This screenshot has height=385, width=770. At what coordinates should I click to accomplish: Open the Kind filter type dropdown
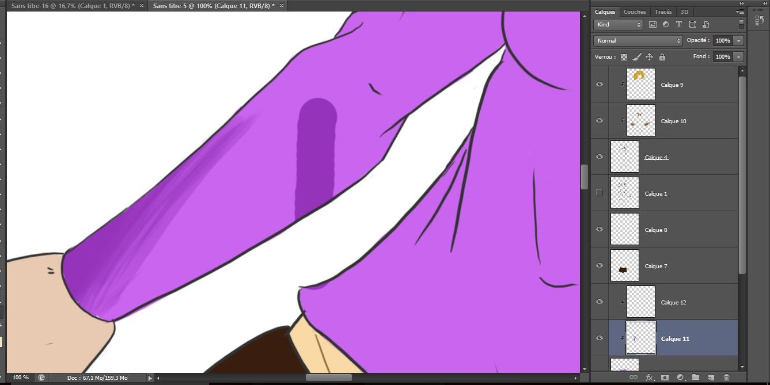pyautogui.click(x=619, y=25)
